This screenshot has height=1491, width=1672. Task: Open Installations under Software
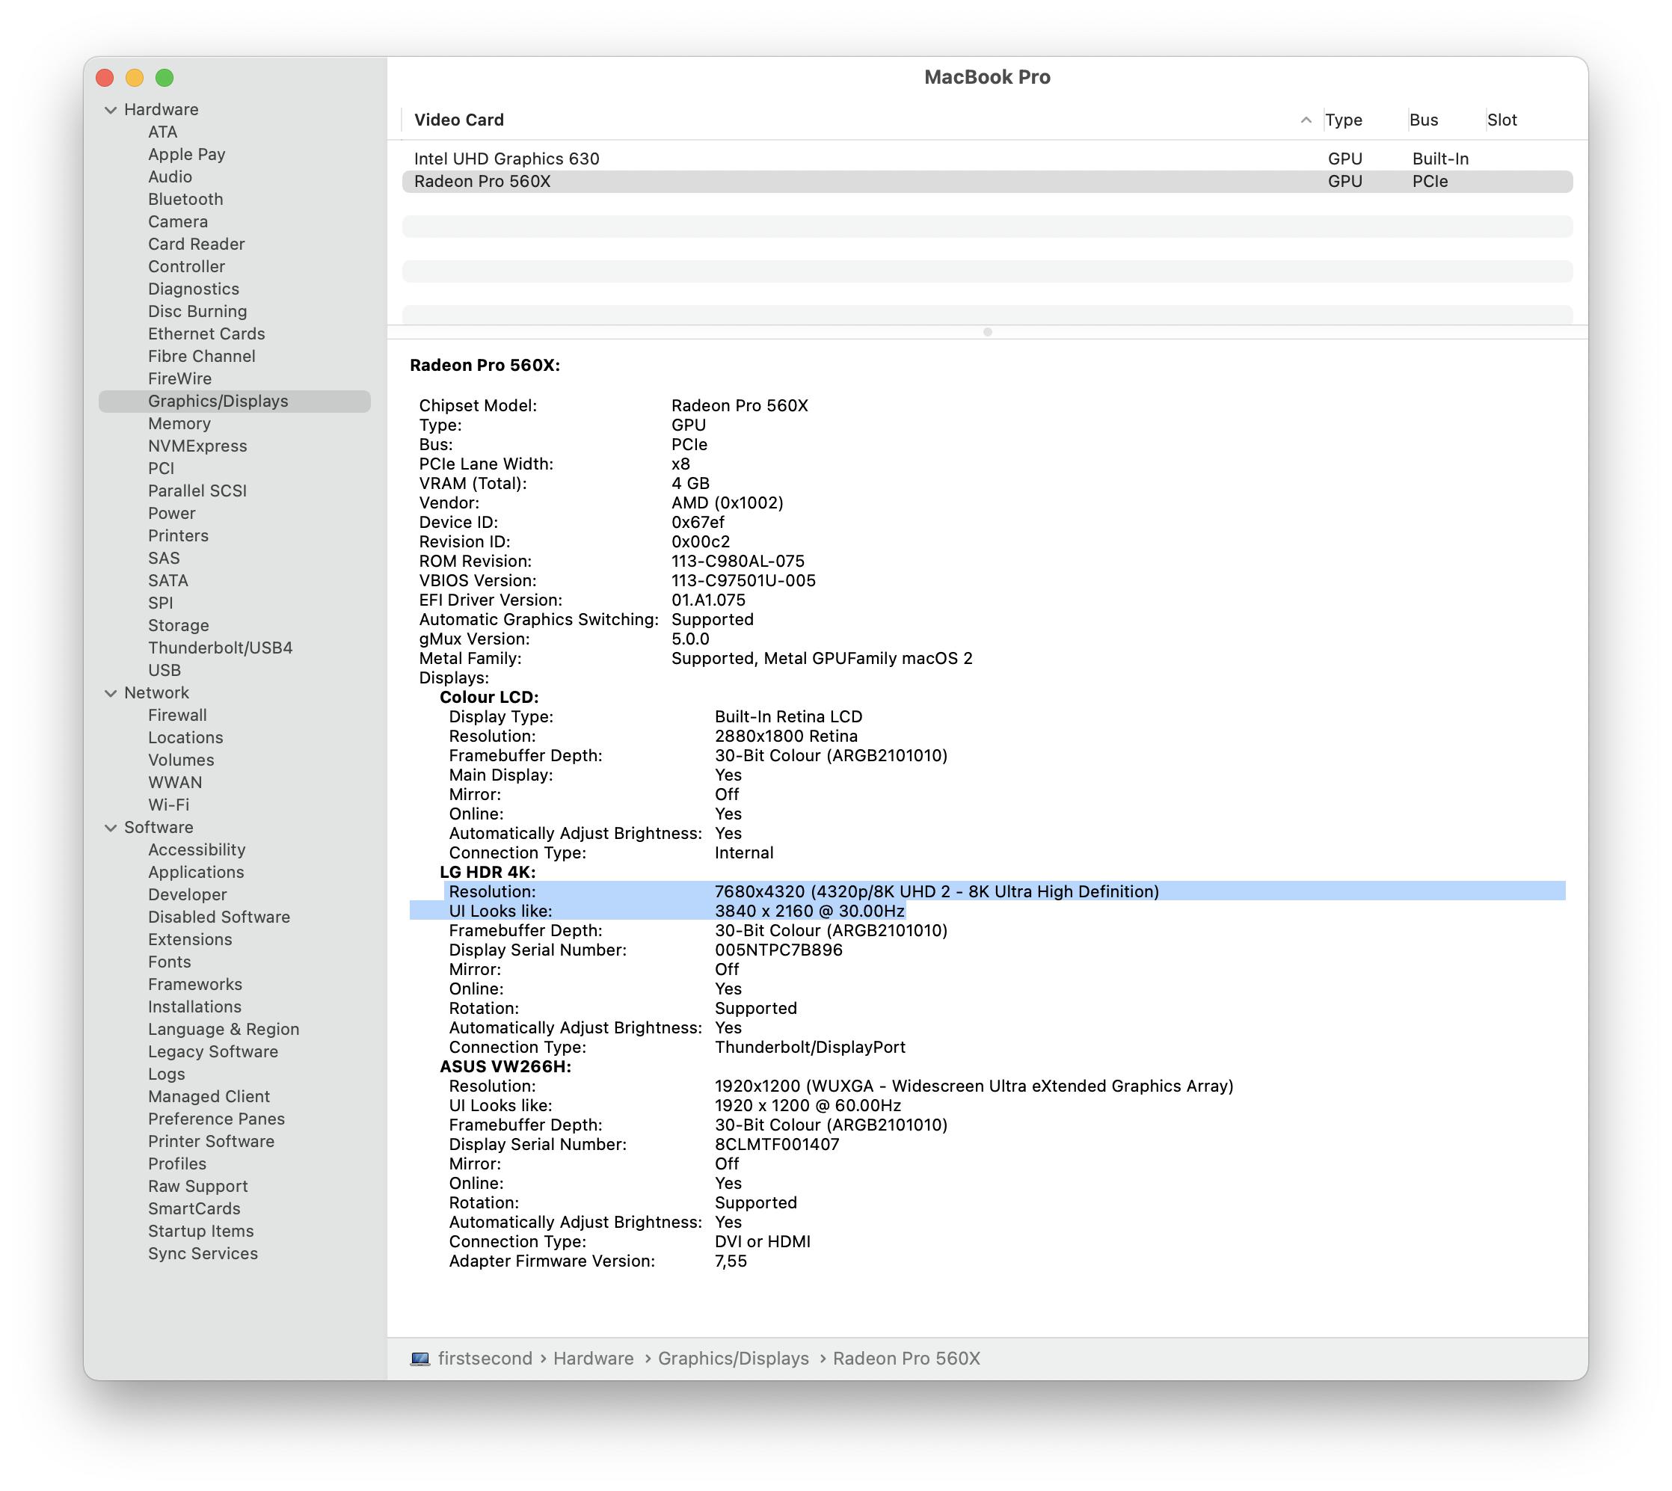click(x=195, y=1006)
